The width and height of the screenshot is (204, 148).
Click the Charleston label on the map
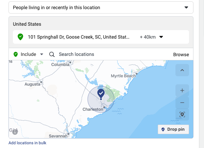[x=93, y=109]
